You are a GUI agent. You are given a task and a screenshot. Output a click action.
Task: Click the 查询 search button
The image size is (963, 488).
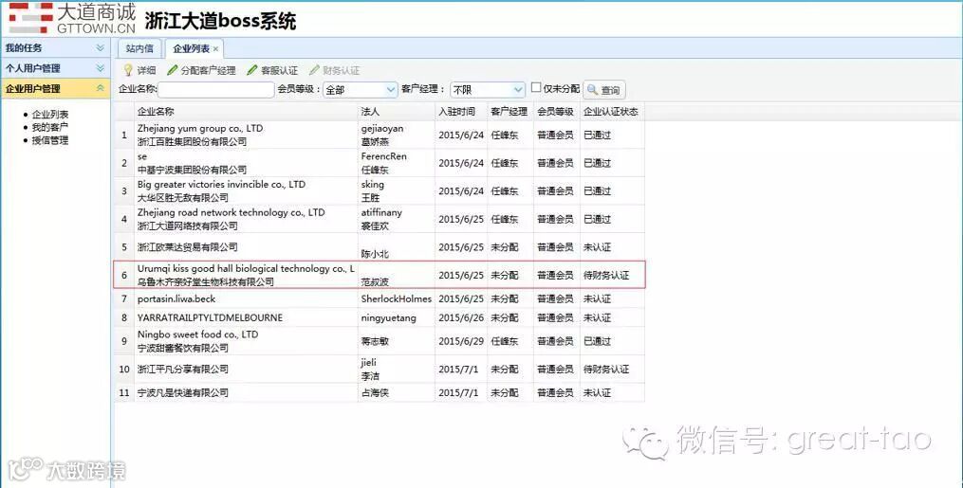pos(603,89)
